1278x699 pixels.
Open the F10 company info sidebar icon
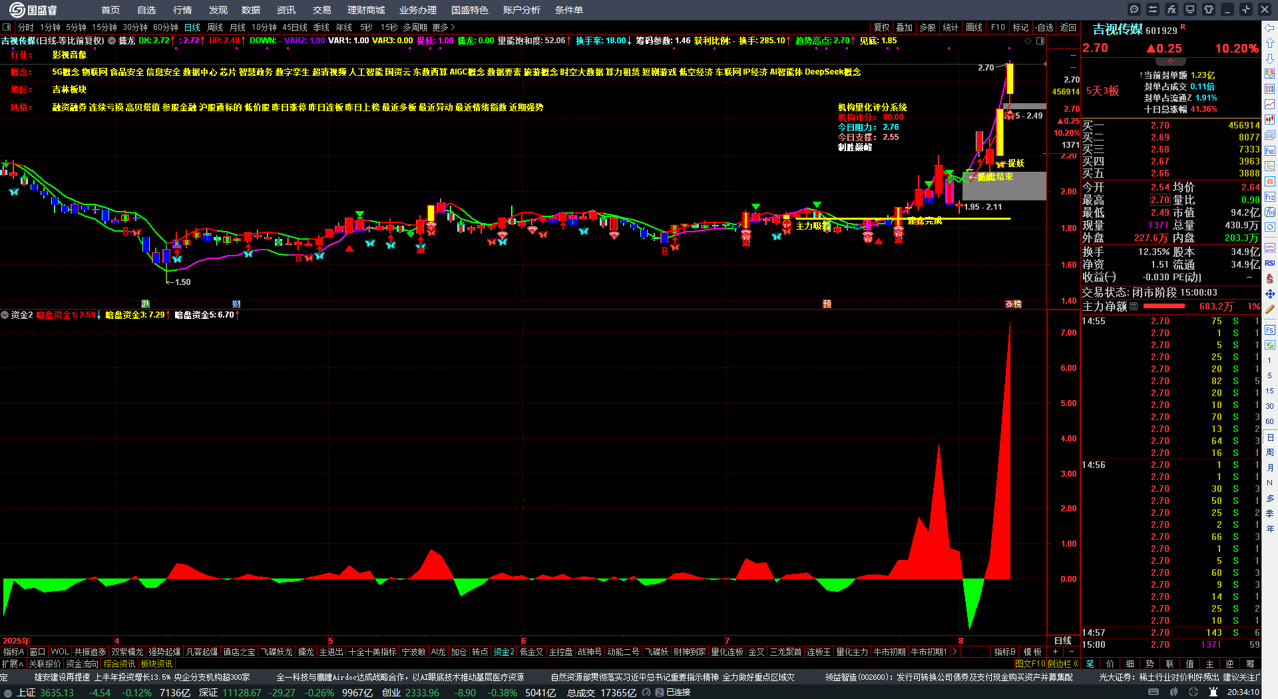pos(1270,150)
